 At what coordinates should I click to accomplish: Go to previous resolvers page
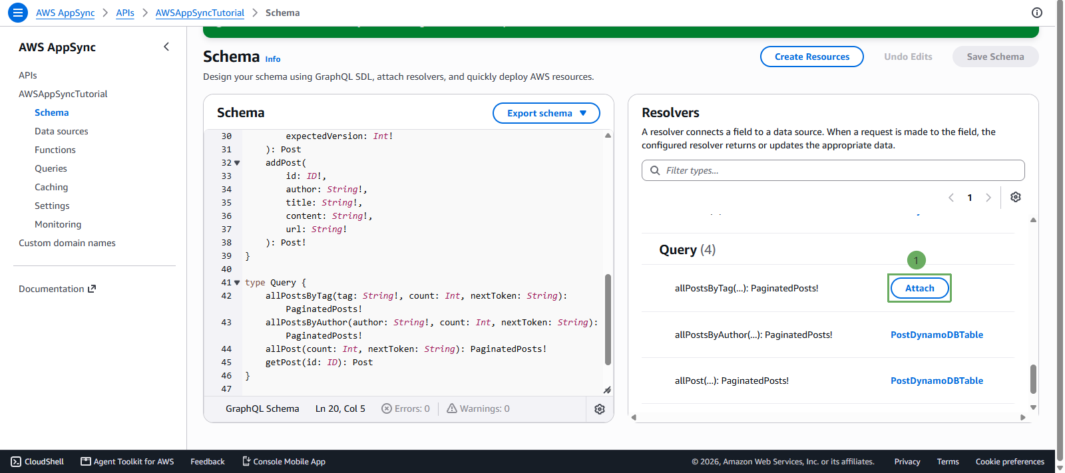[951, 198]
